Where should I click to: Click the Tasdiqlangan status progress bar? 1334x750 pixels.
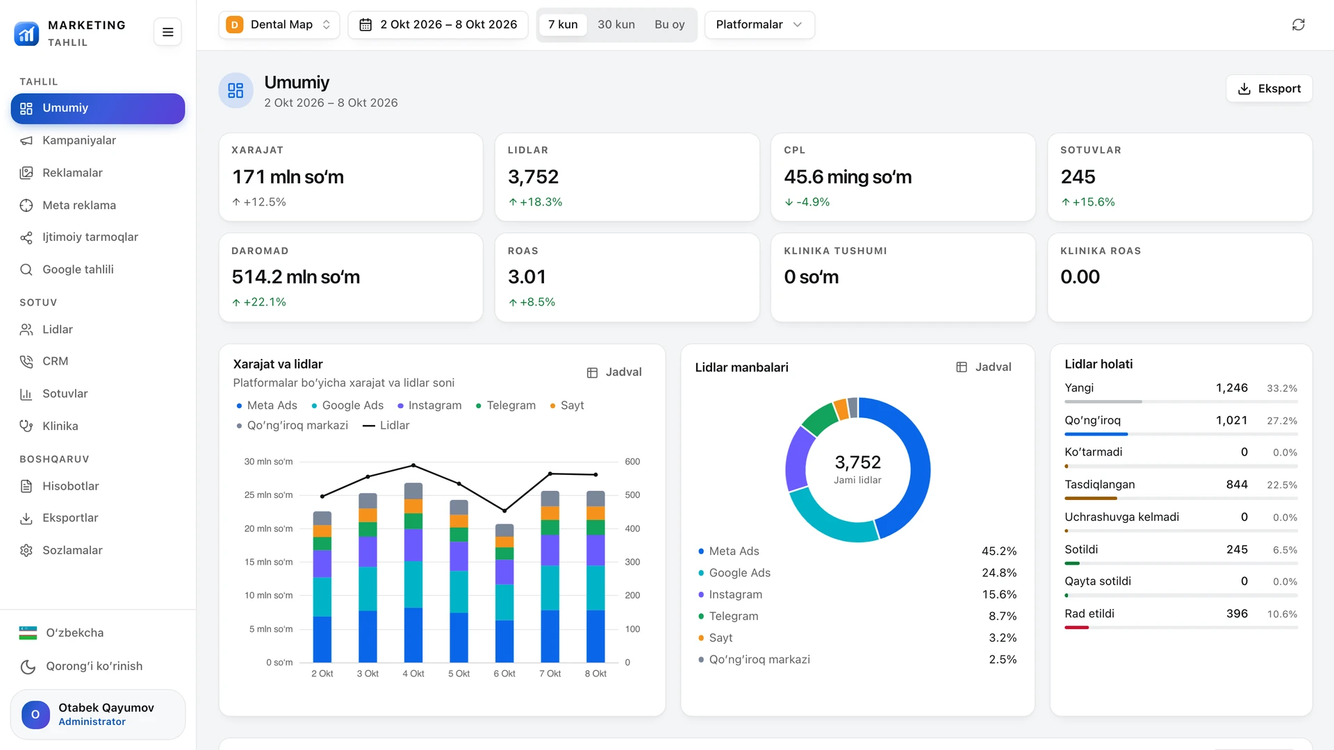1180,499
